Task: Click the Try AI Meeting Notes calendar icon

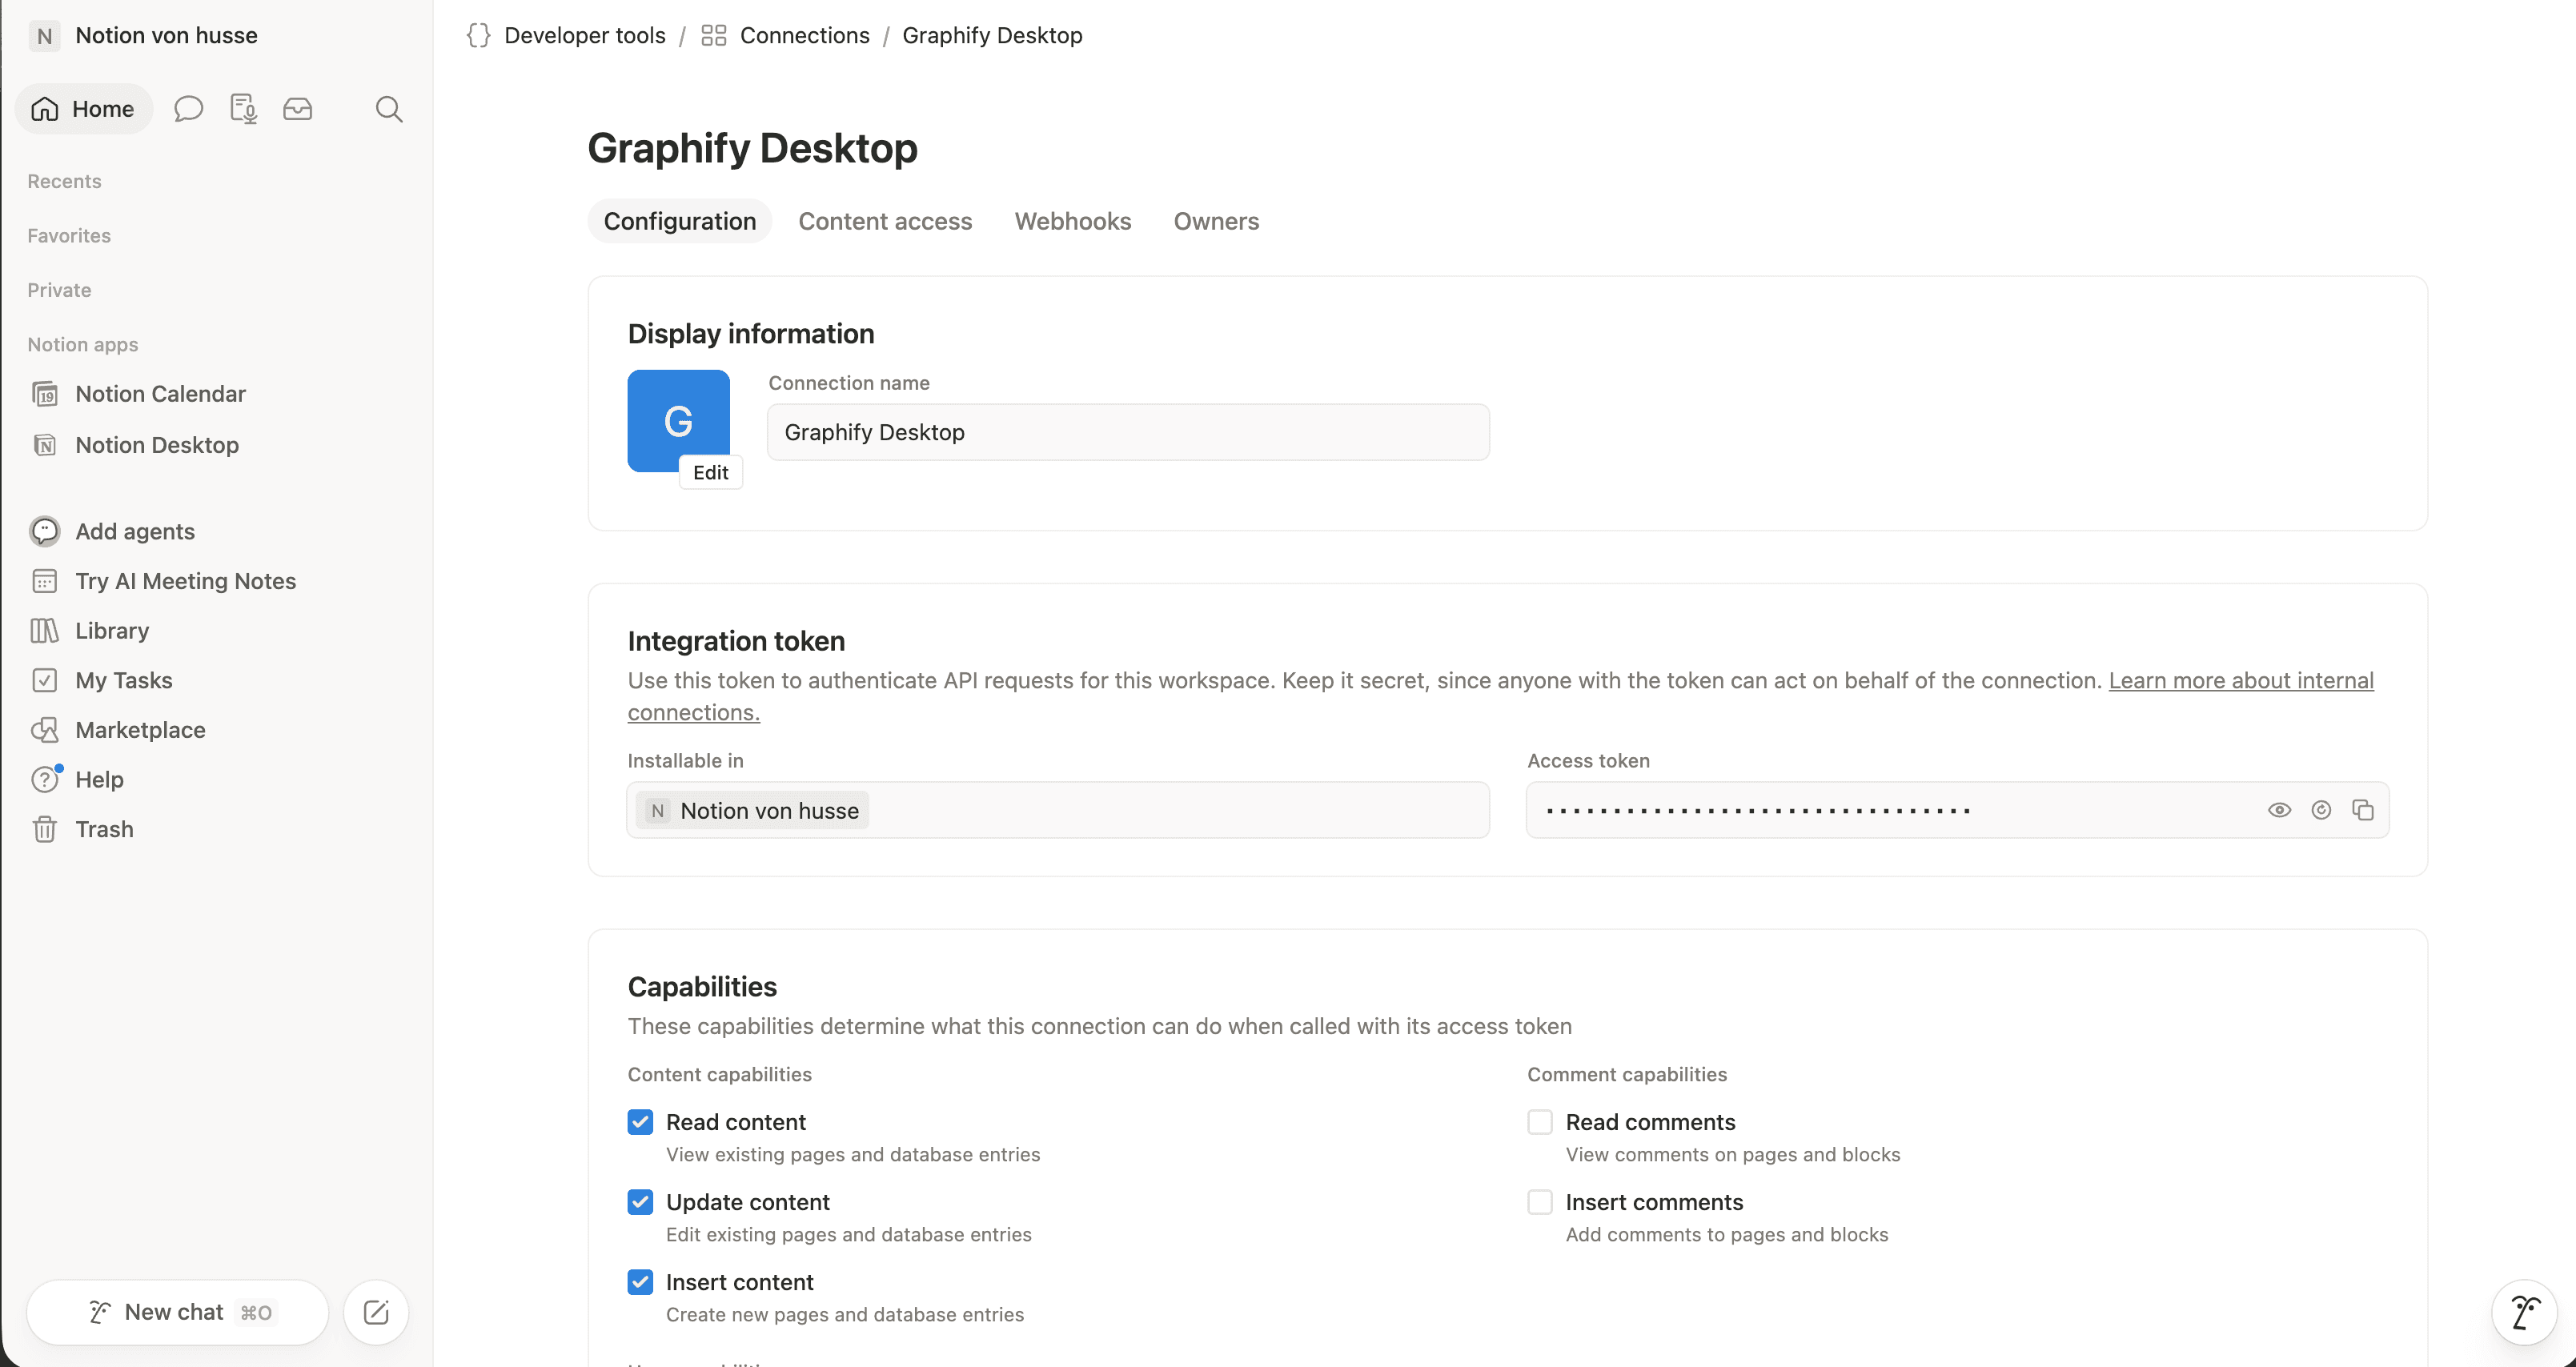Action: (45, 581)
